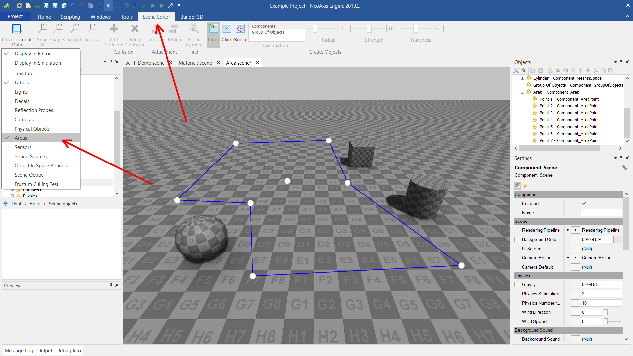Select the Drop creation mode icon

[213, 29]
